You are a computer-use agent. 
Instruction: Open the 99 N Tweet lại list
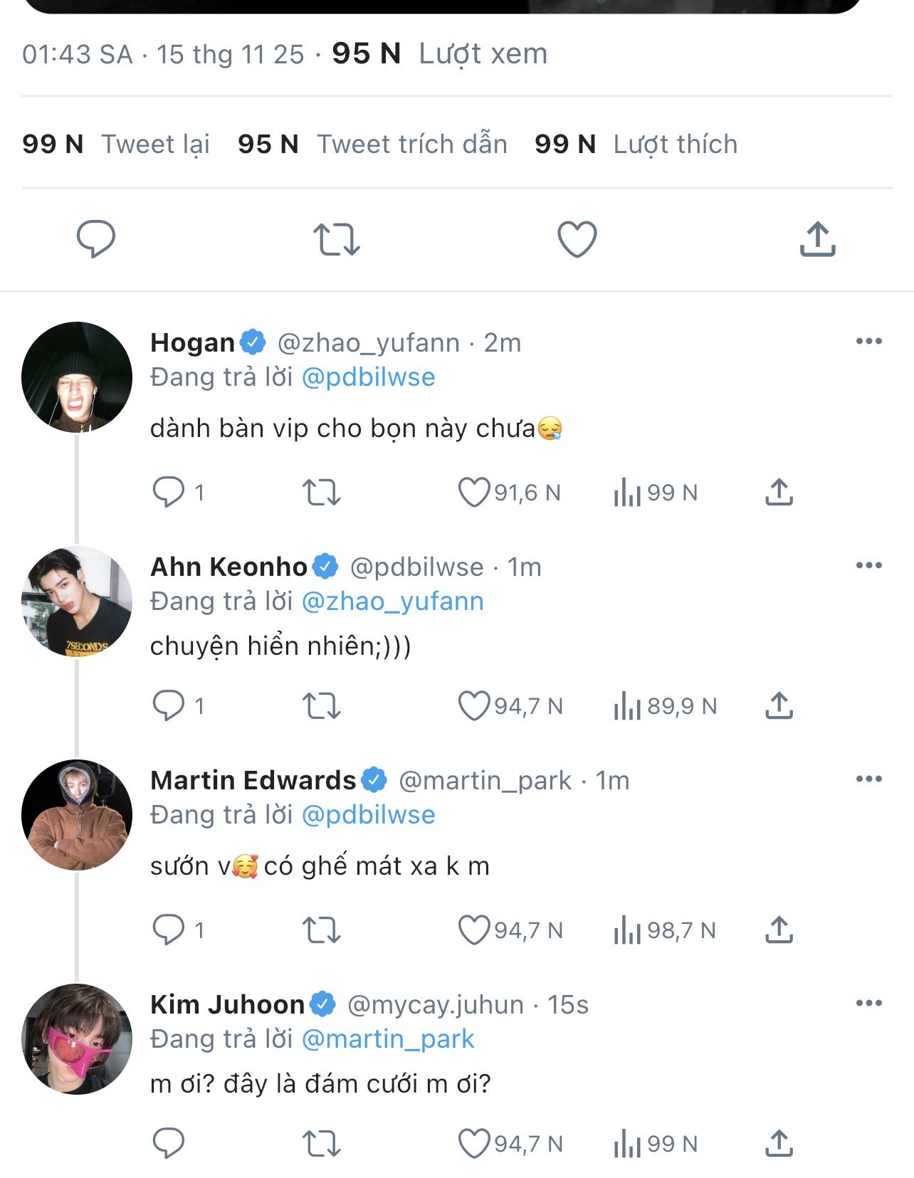tap(116, 144)
